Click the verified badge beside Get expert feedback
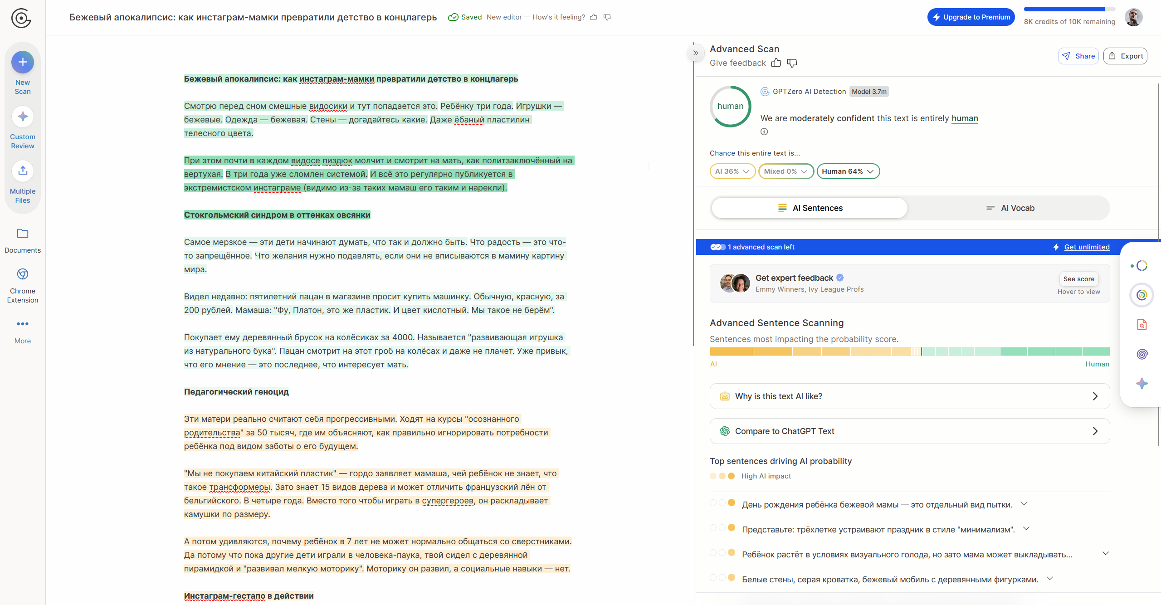1161x605 pixels. point(840,278)
